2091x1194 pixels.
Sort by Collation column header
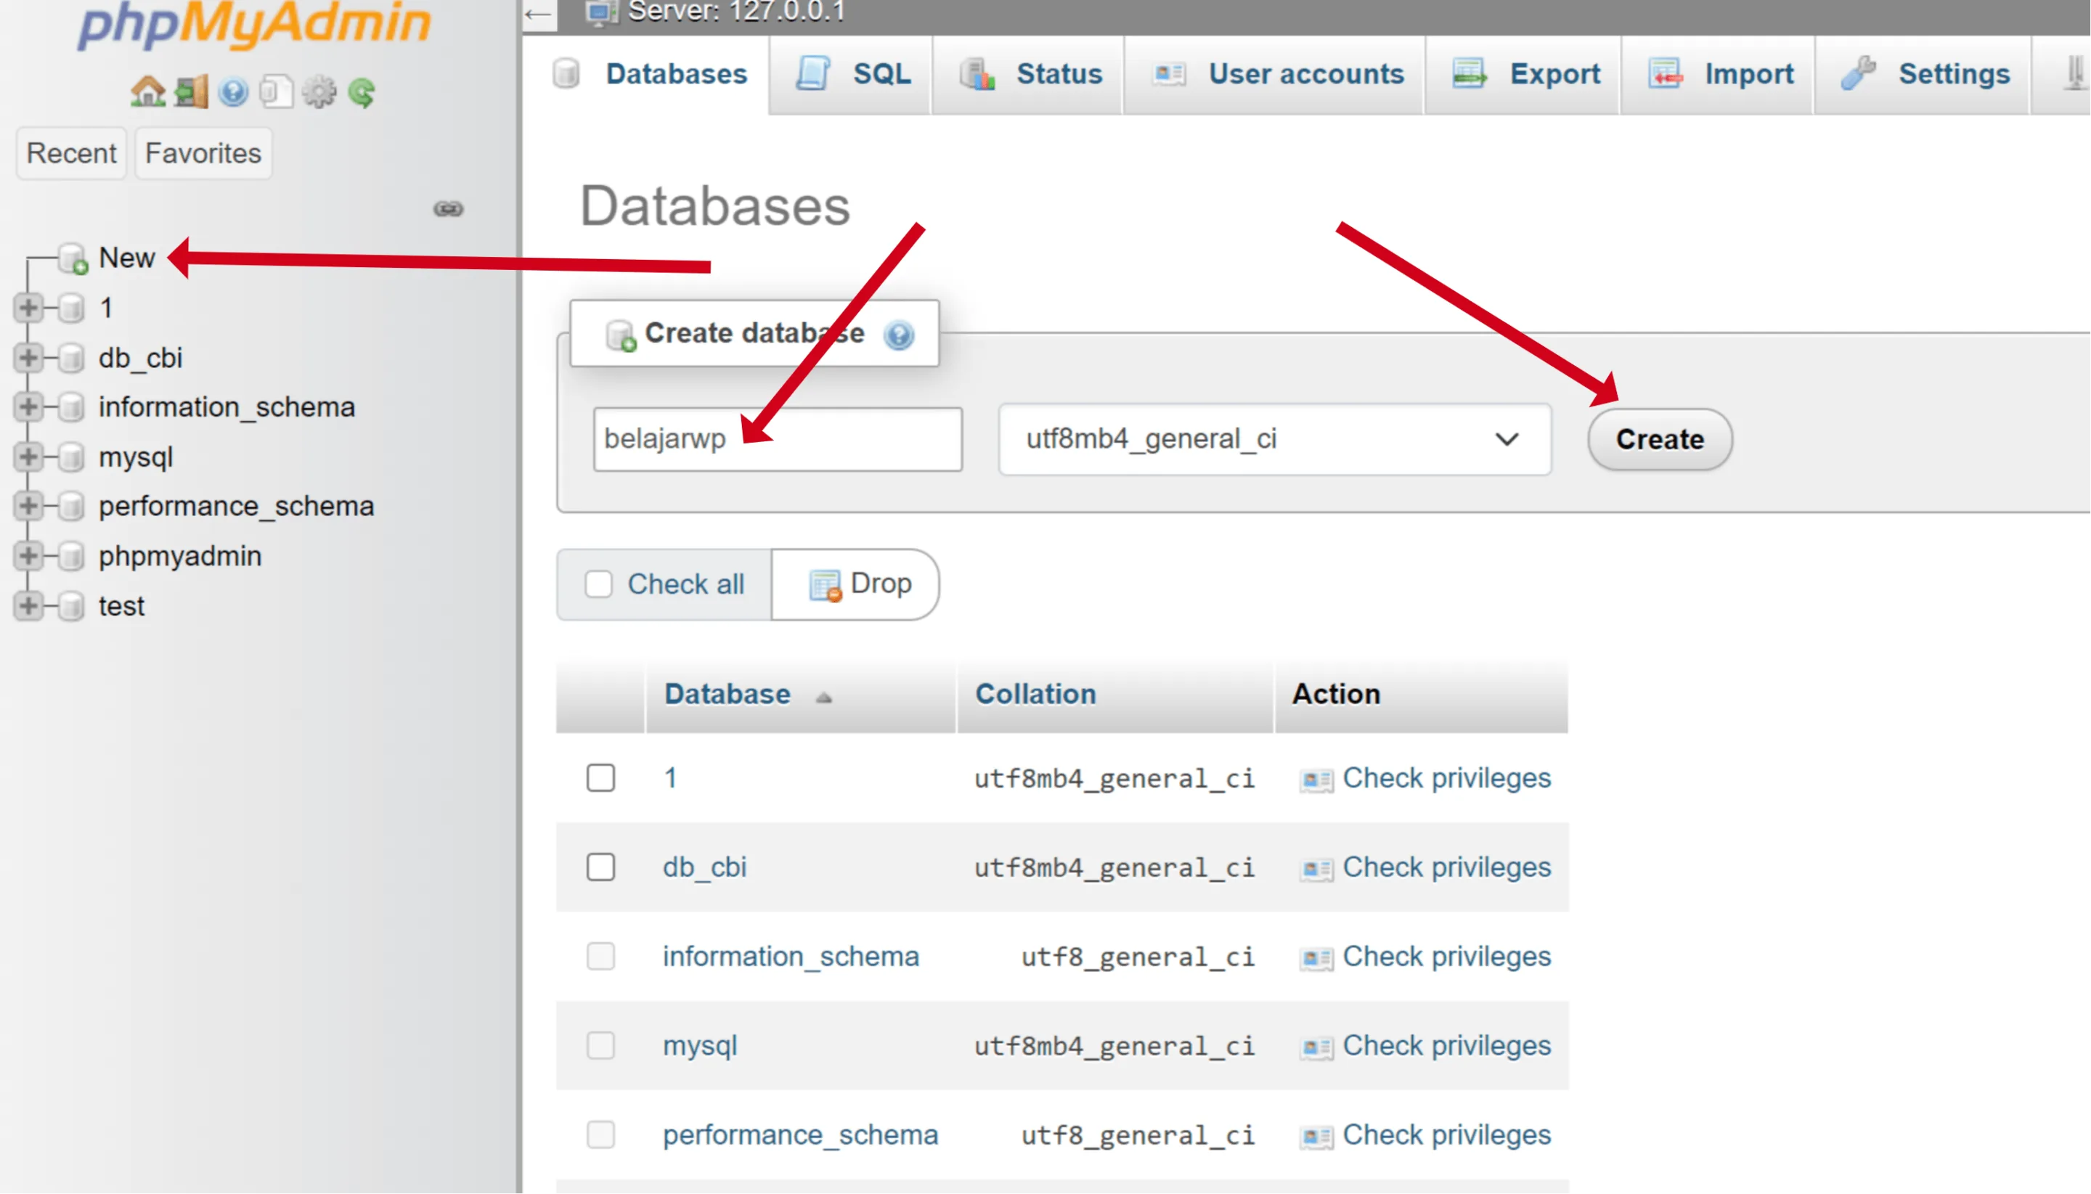(1035, 695)
